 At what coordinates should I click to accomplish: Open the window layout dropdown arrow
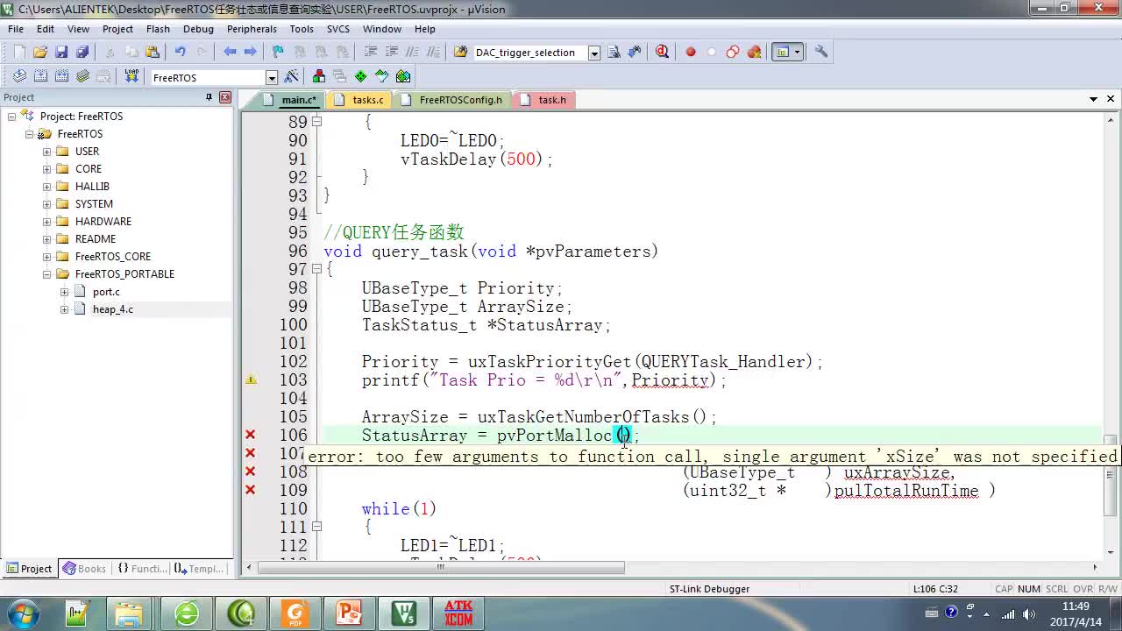tap(797, 53)
